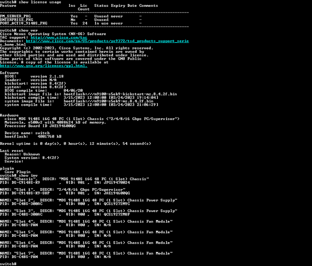
Task: Select the loader version N/A line
Action: click(x=30, y=80)
